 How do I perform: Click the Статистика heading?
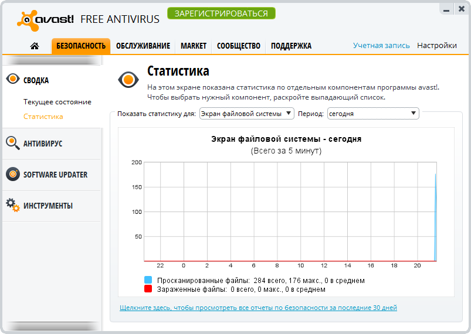tap(178, 71)
